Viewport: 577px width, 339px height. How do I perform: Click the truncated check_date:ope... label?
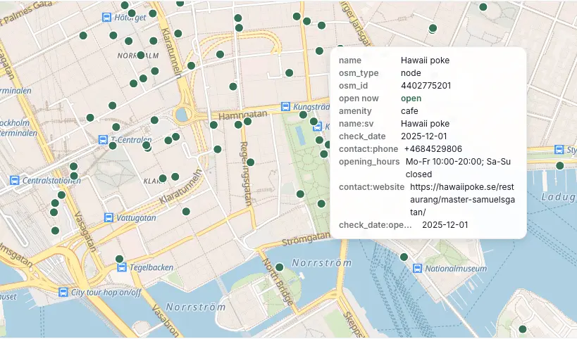point(375,225)
